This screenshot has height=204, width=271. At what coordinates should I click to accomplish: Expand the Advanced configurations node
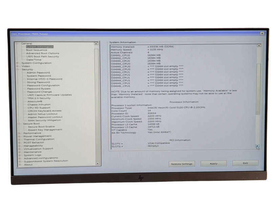[x=20, y=158]
